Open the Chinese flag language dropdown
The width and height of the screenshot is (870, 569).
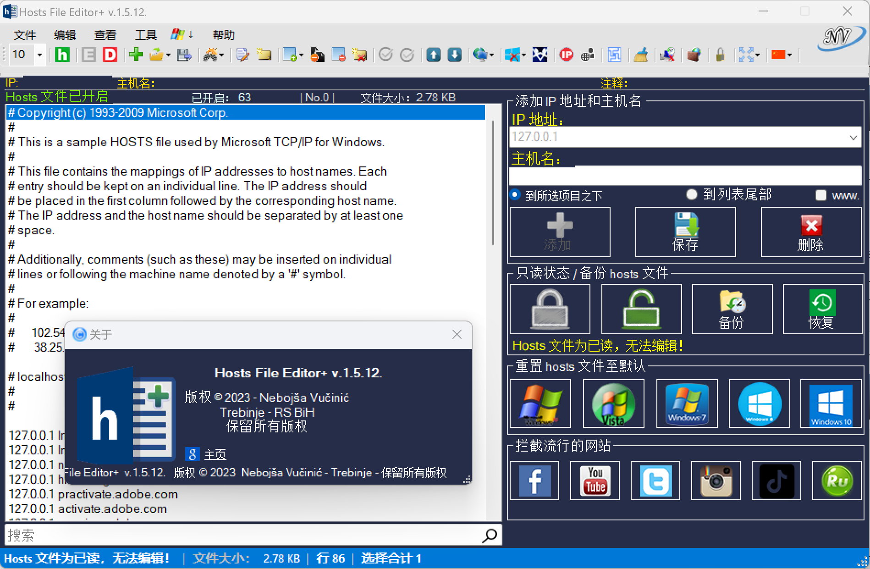790,55
